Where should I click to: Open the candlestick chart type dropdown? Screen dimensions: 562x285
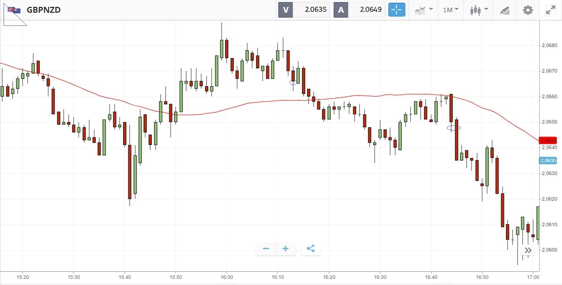tap(479, 10)
